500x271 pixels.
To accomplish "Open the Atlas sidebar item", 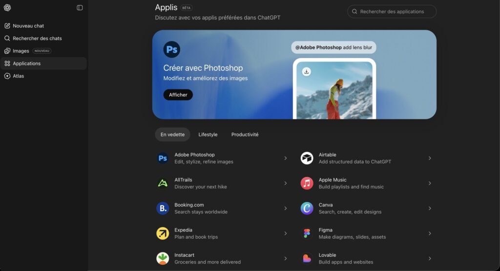I will click(18, 76).
